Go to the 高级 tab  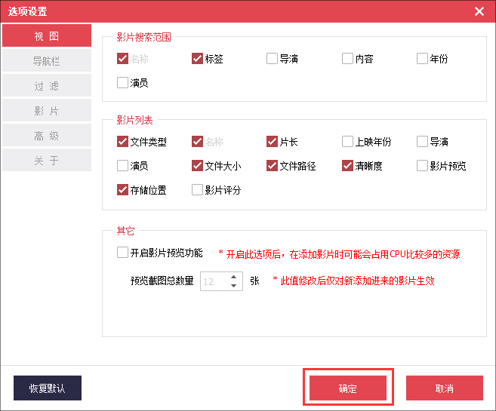(47, 136)
